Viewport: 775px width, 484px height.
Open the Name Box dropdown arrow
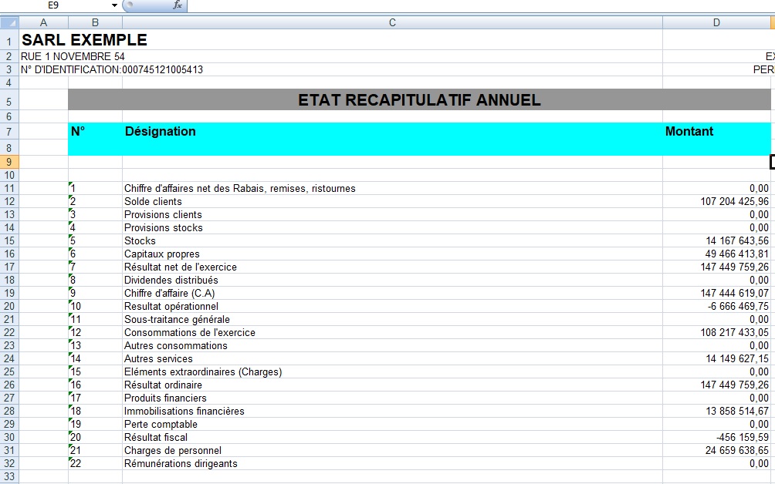[x=114, y=5]
